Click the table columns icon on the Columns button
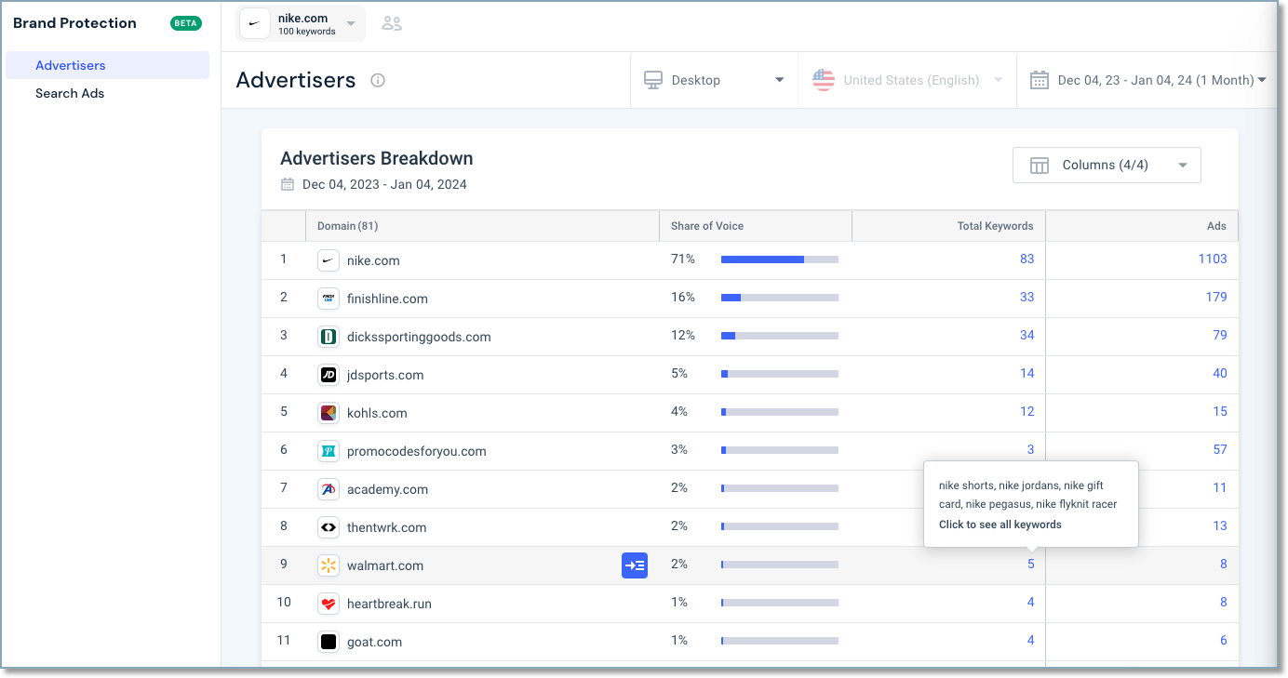Image resolution: width=1288 pixels, height=678 pixels. pyautogui.click(x=1040, y=166)
